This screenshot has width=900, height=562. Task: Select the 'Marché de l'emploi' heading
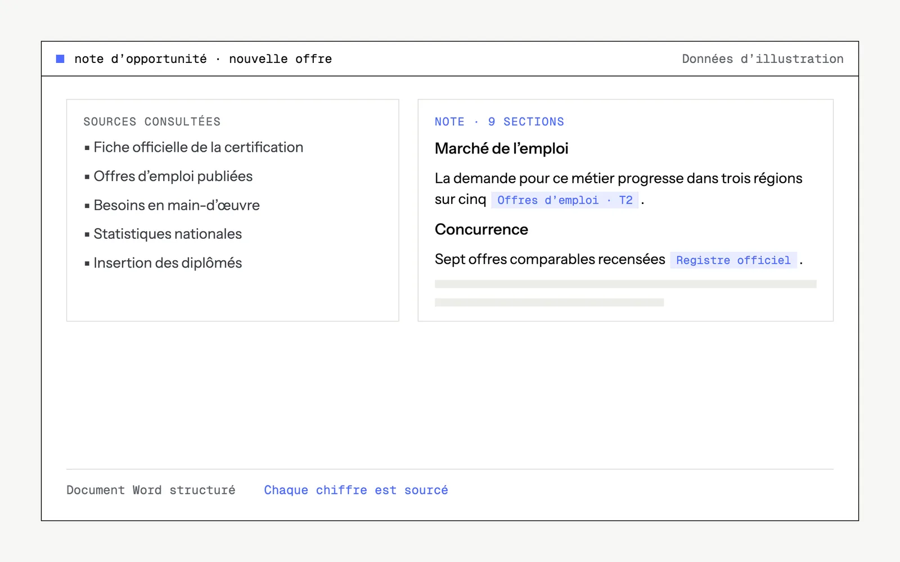coord(501,148)
